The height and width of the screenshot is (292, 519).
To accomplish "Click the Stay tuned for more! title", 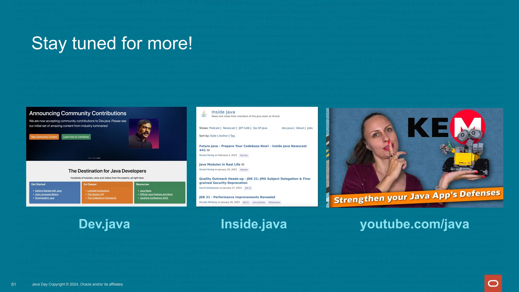I will point(112,43).
